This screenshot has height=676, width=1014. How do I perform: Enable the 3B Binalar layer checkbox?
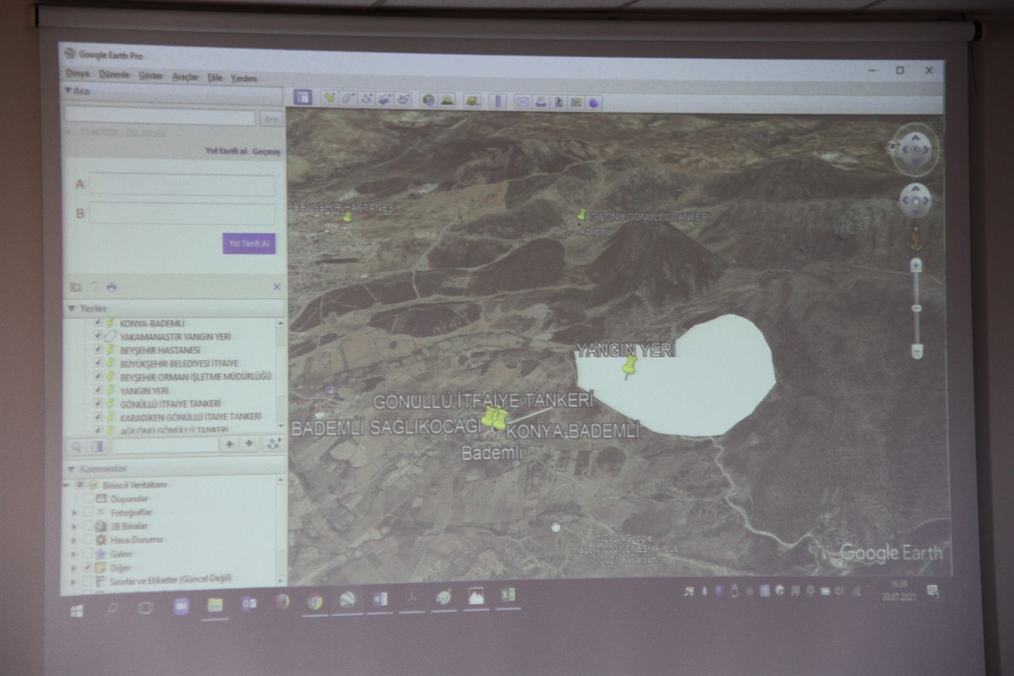88,526
